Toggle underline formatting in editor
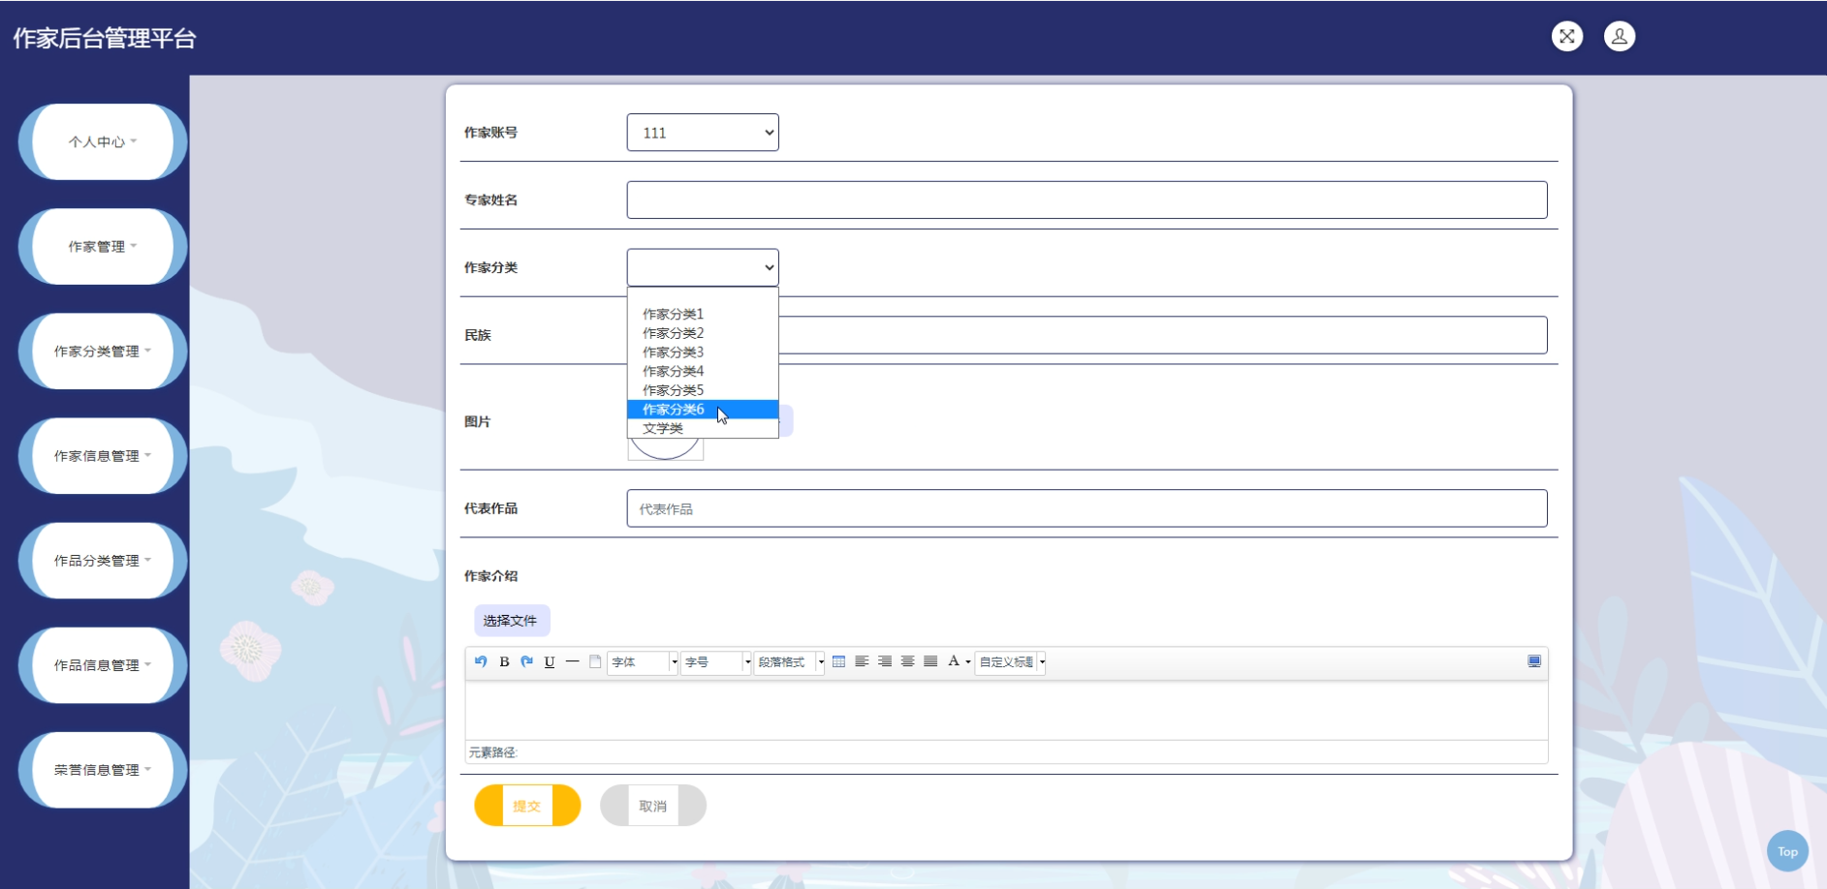1827x889 pixels. click(550, 661)
